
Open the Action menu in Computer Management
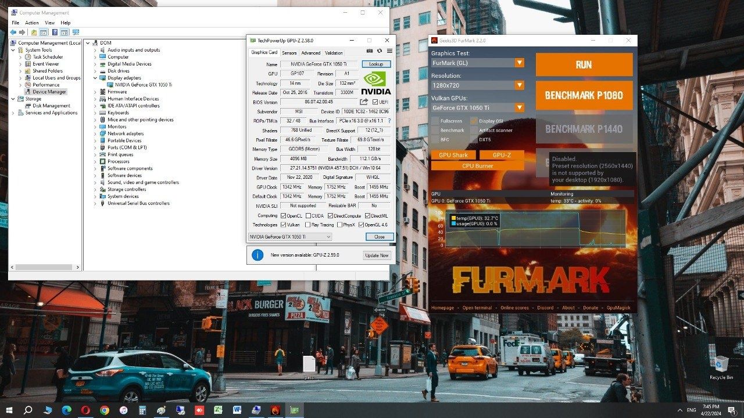coord(32,23)
